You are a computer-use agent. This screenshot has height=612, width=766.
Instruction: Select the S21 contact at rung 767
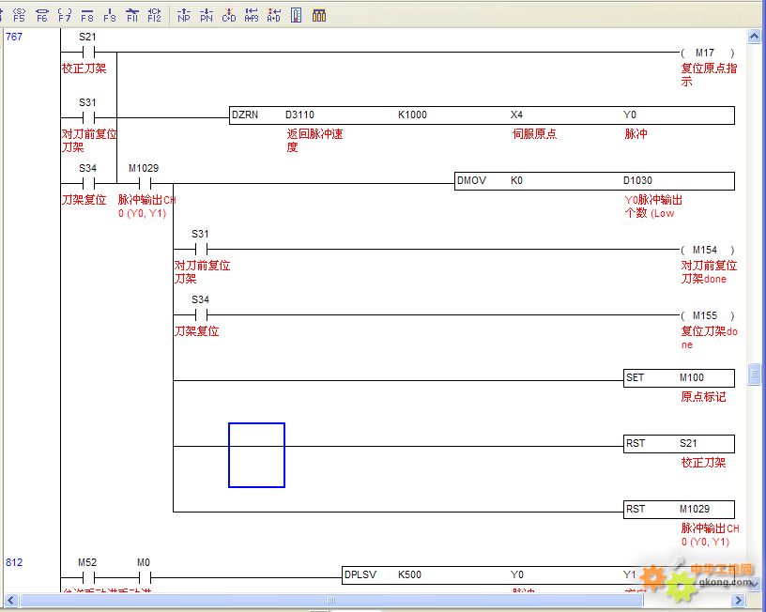click(x=88, y=52)
